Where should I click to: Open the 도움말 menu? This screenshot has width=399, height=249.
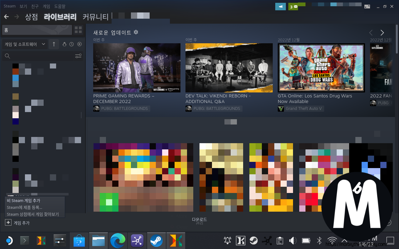coord(60,6)
